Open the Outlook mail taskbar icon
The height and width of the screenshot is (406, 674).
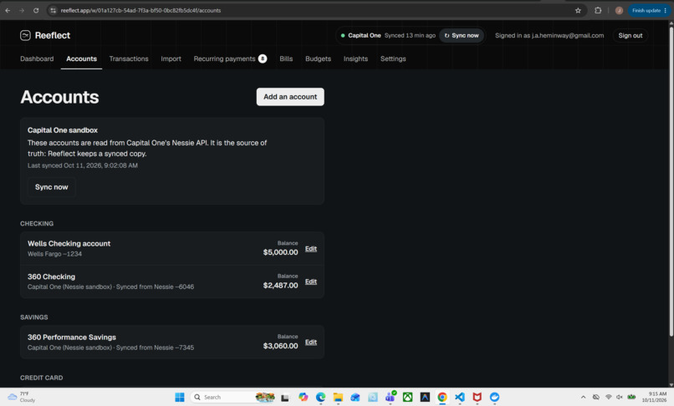point(355,397)
